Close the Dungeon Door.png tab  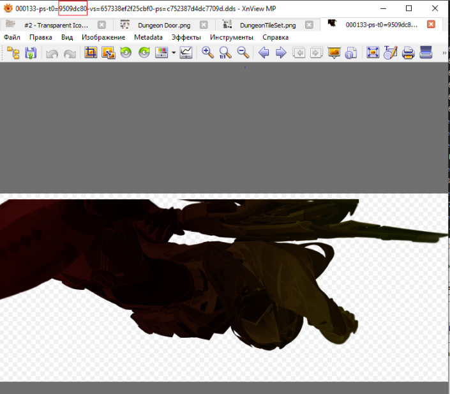204,25
